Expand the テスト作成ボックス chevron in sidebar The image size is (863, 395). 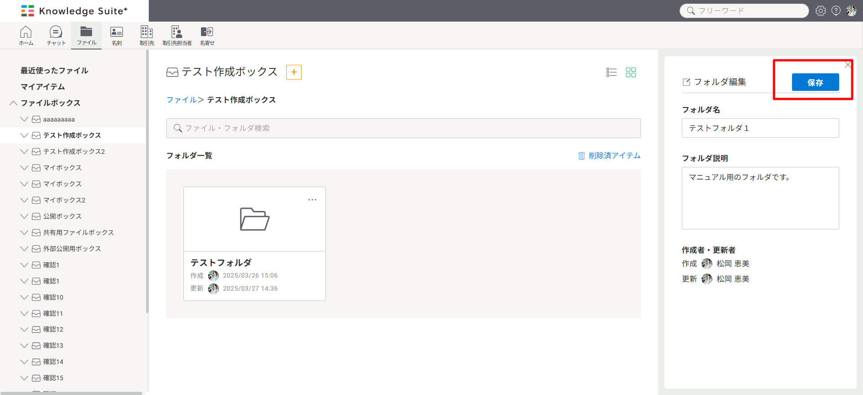click(24, 135)
